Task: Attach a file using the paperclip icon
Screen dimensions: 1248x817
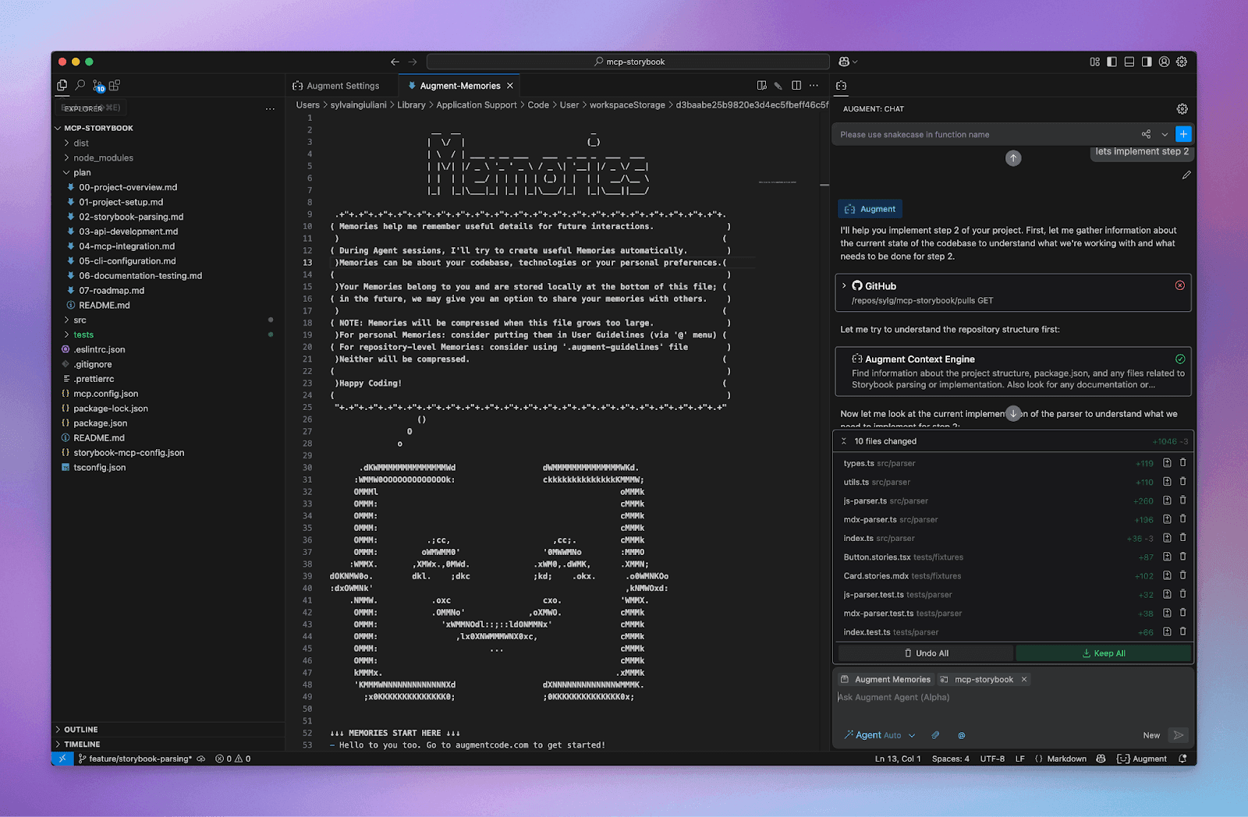Action: point(935,734)
